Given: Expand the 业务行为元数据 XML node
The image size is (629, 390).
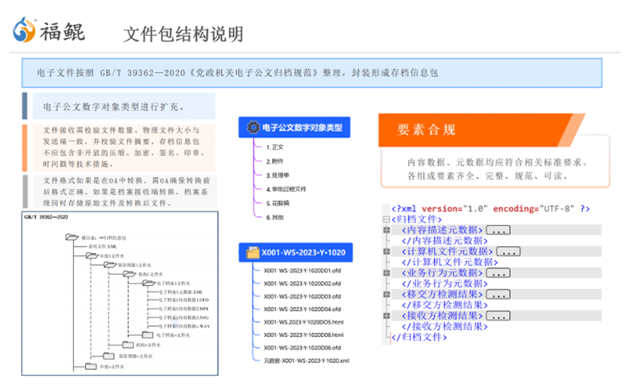Looking at the screenshot, I should (386, 273).
